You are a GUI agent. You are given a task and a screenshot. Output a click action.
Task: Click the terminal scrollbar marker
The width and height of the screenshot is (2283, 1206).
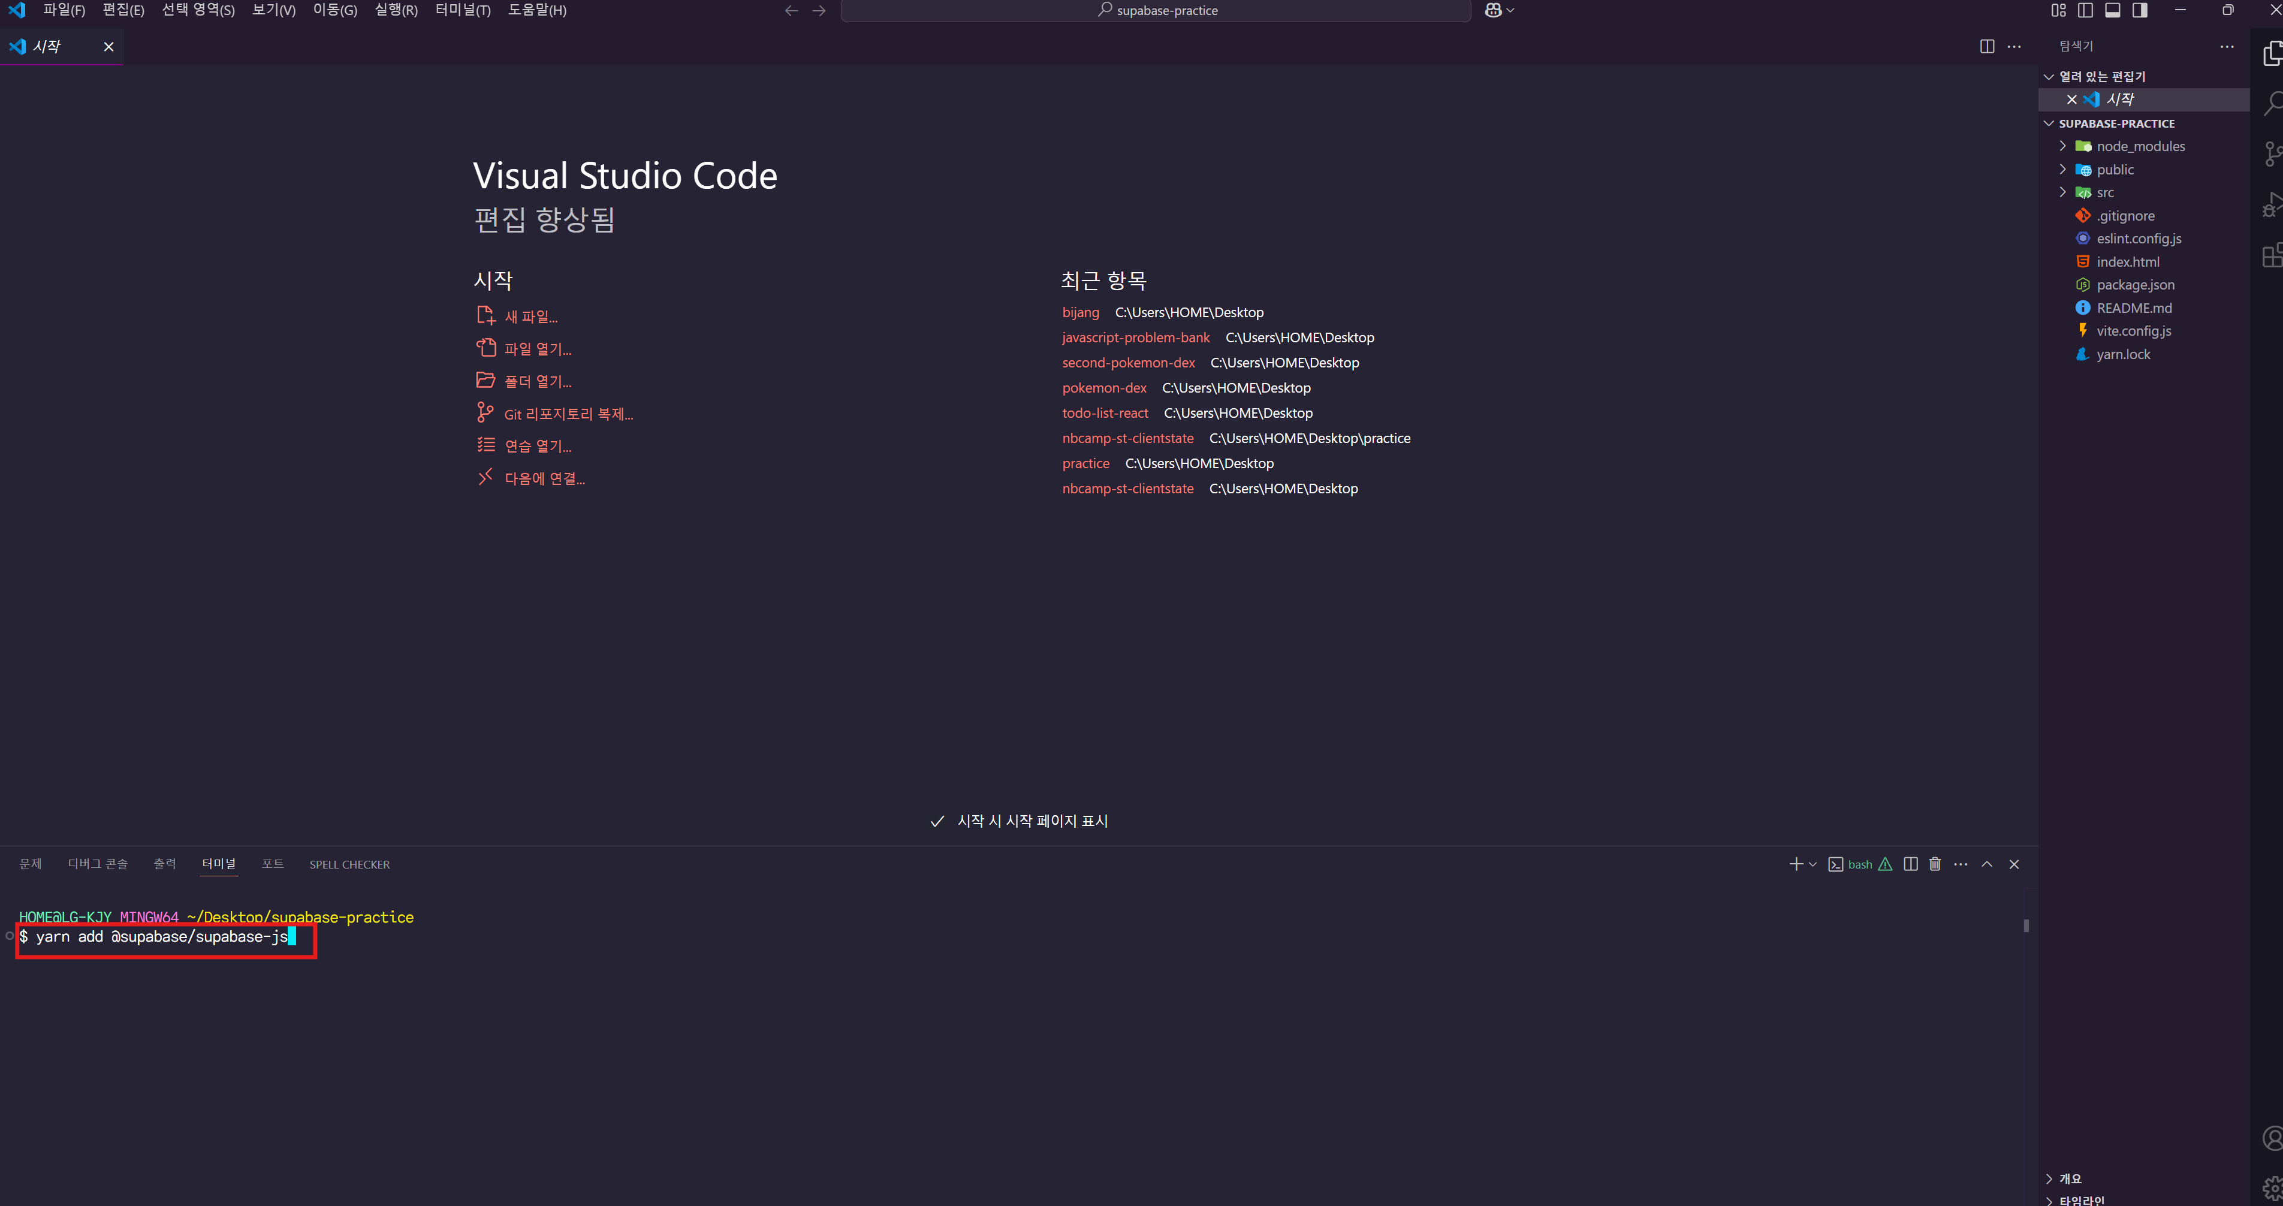(2026, 925)
